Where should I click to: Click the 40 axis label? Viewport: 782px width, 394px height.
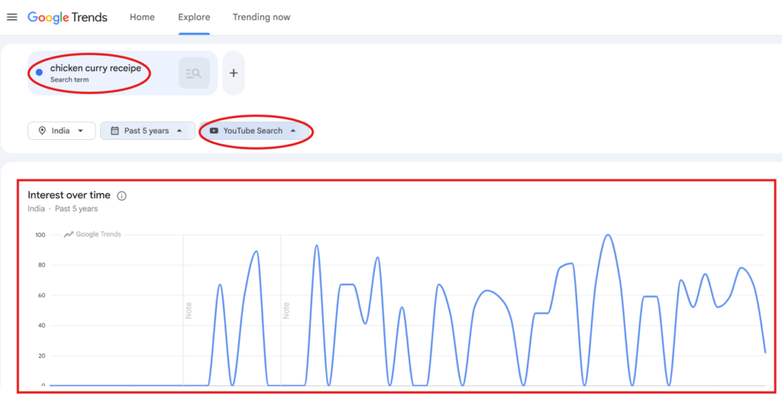pyautogui.click(x=43, y=326)
